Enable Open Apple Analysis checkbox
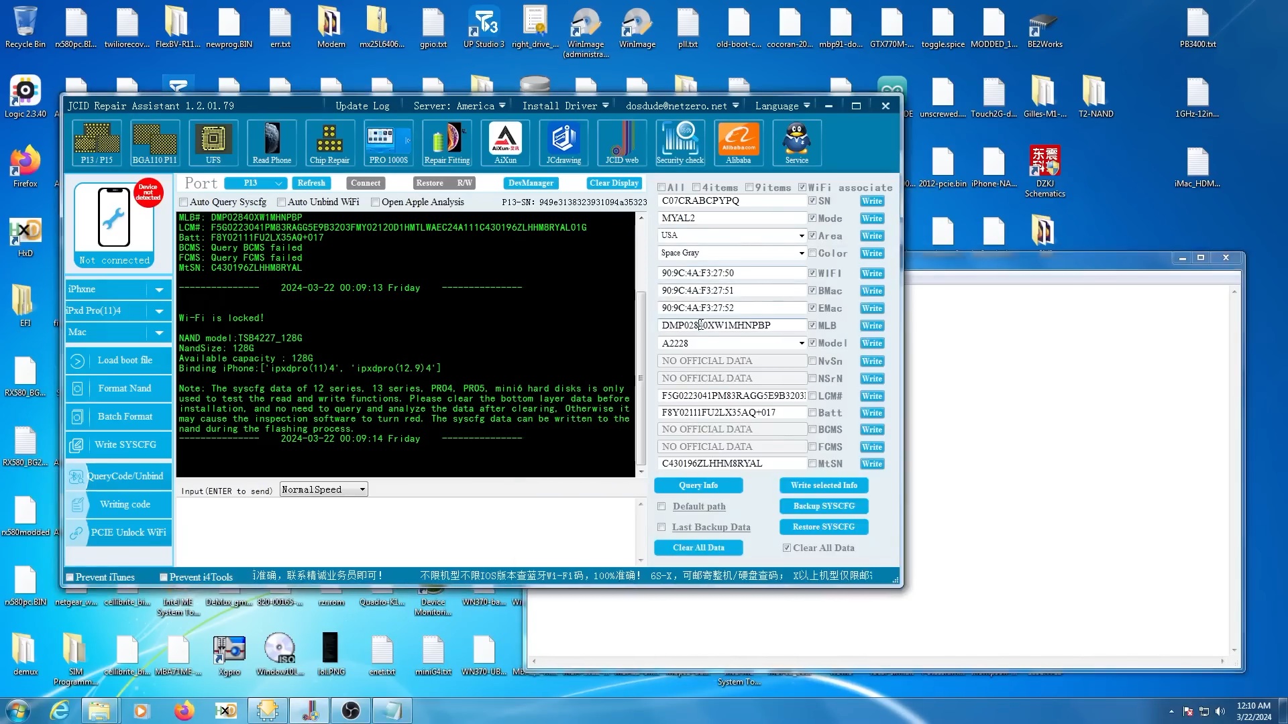The image size is (1288, 724). click(x=376, y=202)
